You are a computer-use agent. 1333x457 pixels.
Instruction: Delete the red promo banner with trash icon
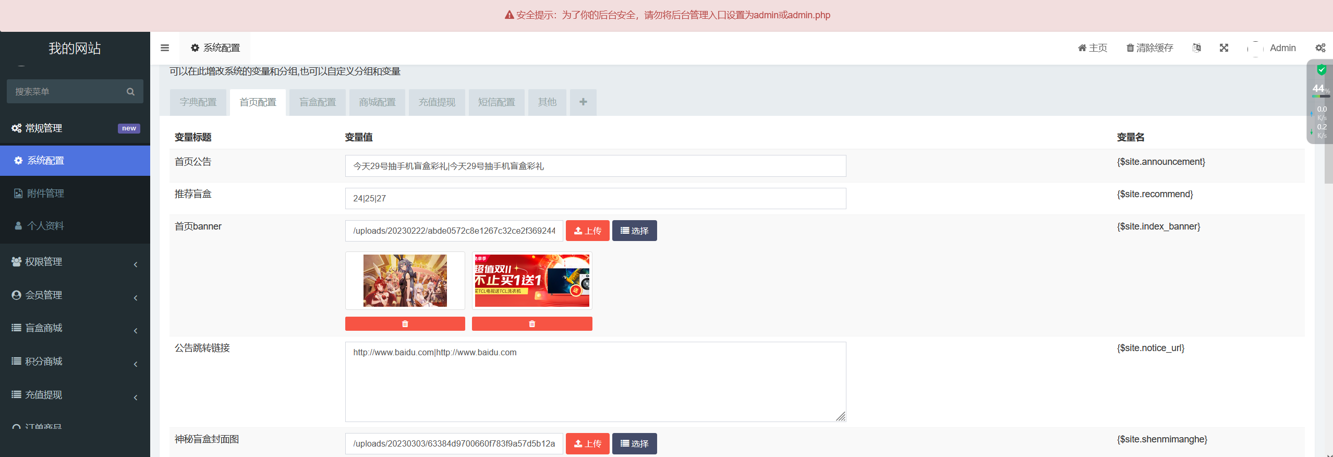(x=531, y=324)
